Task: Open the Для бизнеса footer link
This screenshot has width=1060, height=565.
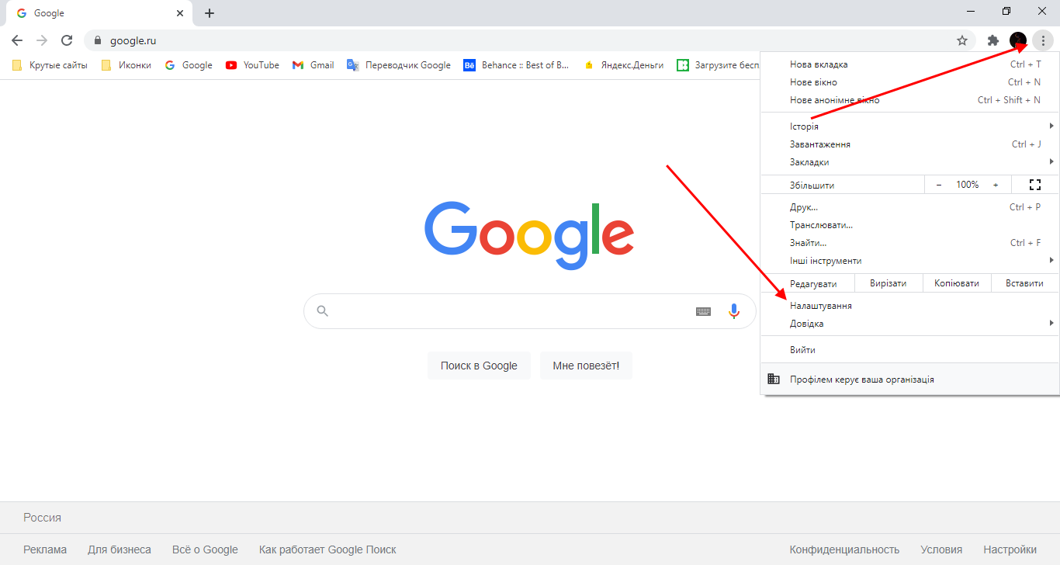Action: (120, 549)
